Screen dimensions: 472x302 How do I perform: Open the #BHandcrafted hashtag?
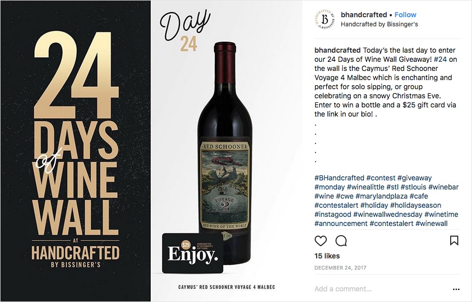point(339,178)
